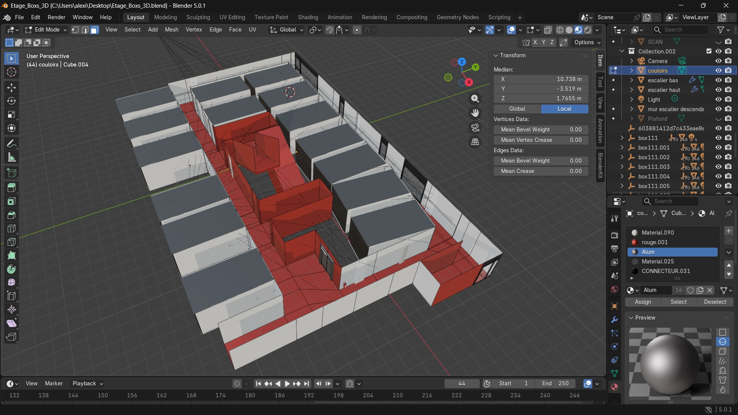Open the Modifiers wrench properties tab

(614, 320)
